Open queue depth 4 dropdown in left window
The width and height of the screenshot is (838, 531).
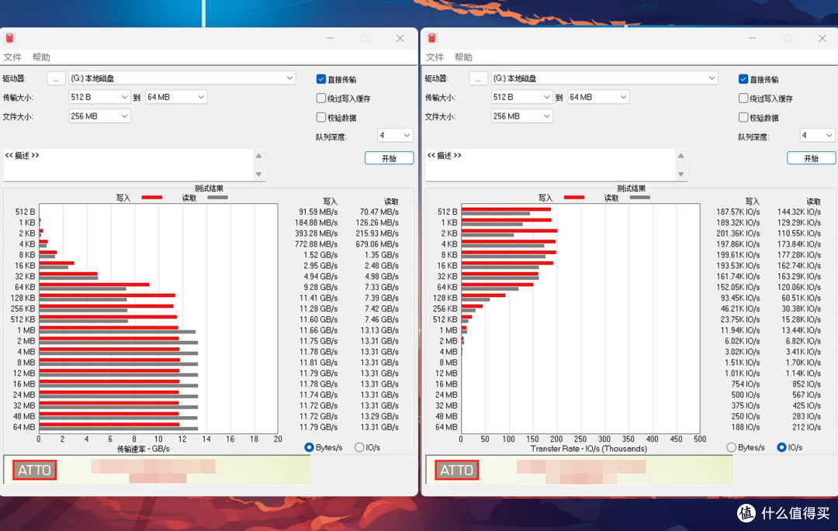[395, 136]
